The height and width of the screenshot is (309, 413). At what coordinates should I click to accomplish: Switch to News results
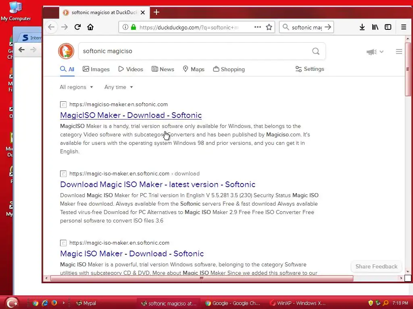(163, 69)
